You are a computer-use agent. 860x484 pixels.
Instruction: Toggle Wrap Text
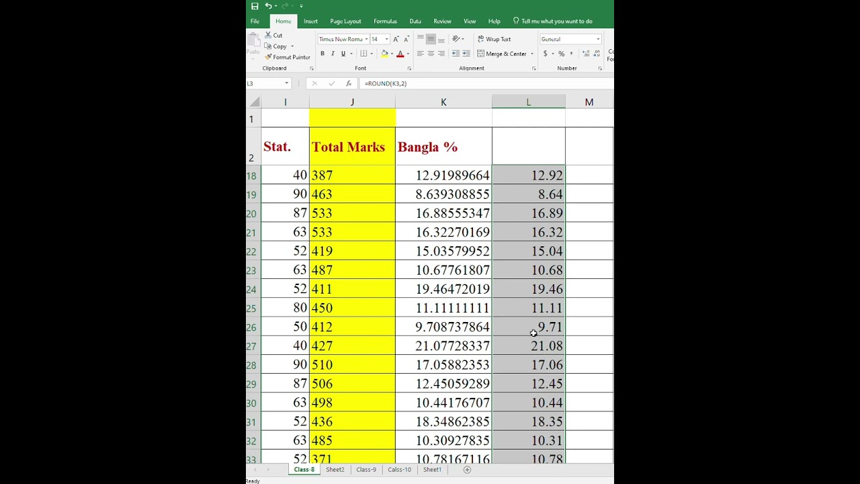click(494, 39)
